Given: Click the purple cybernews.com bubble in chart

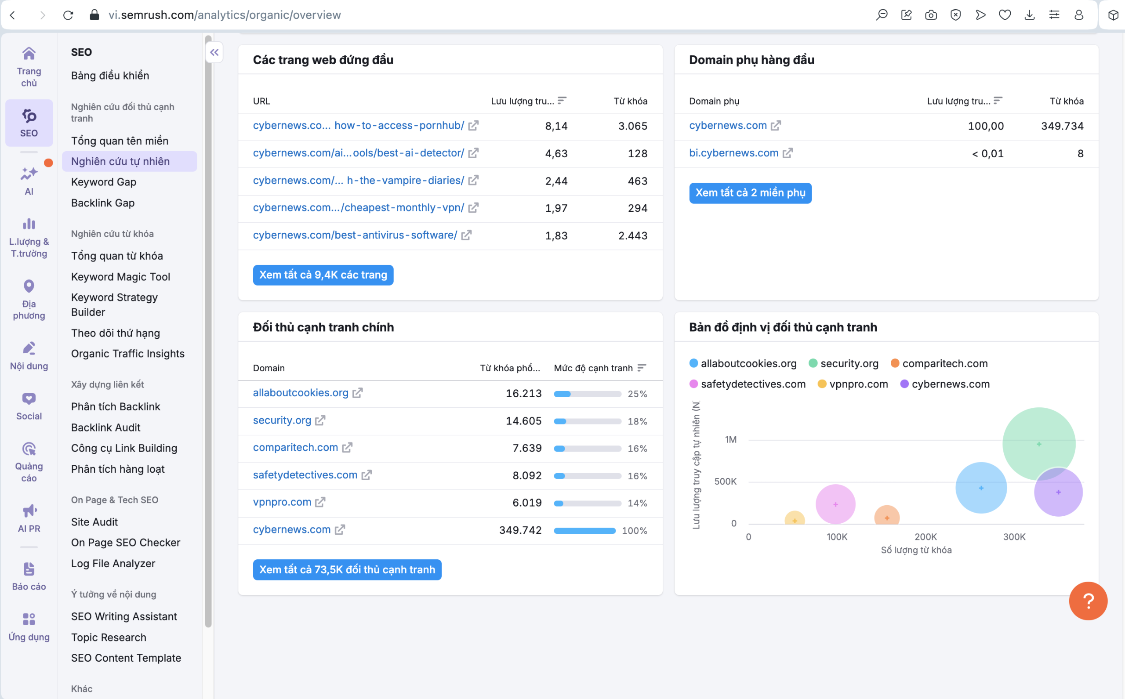Looking at the screenshot, I should 1058,493.
